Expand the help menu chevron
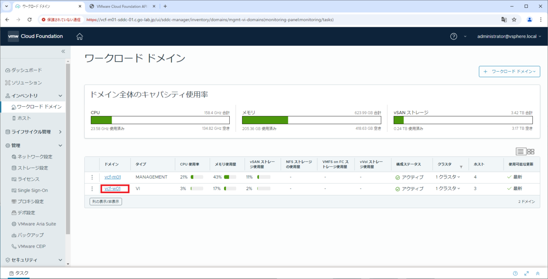 pos(465,37)
